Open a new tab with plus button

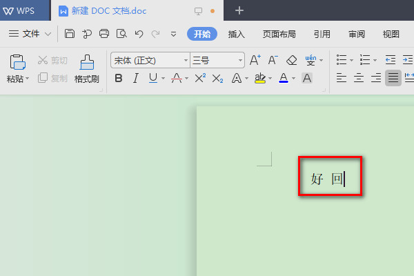[239, 10]
